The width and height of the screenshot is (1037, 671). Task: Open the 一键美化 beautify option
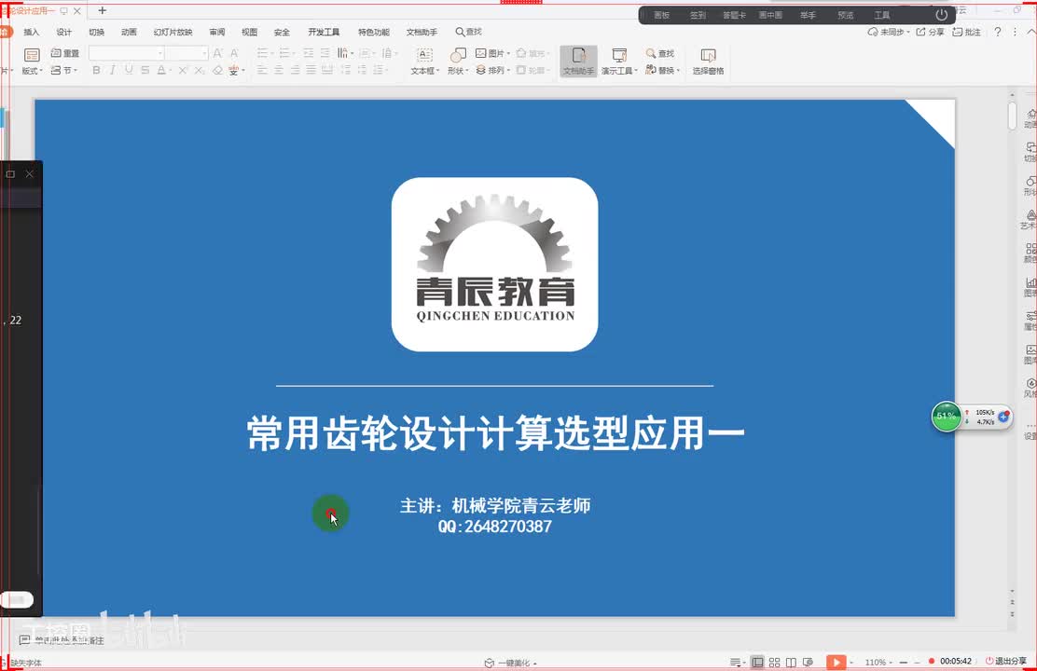(x=510, y=663)
